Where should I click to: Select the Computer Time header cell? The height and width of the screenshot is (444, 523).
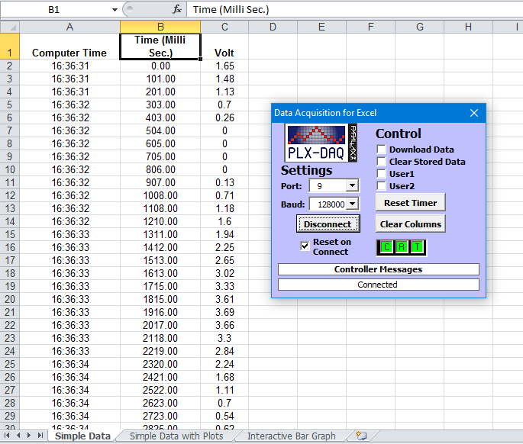tap(69, 47)
